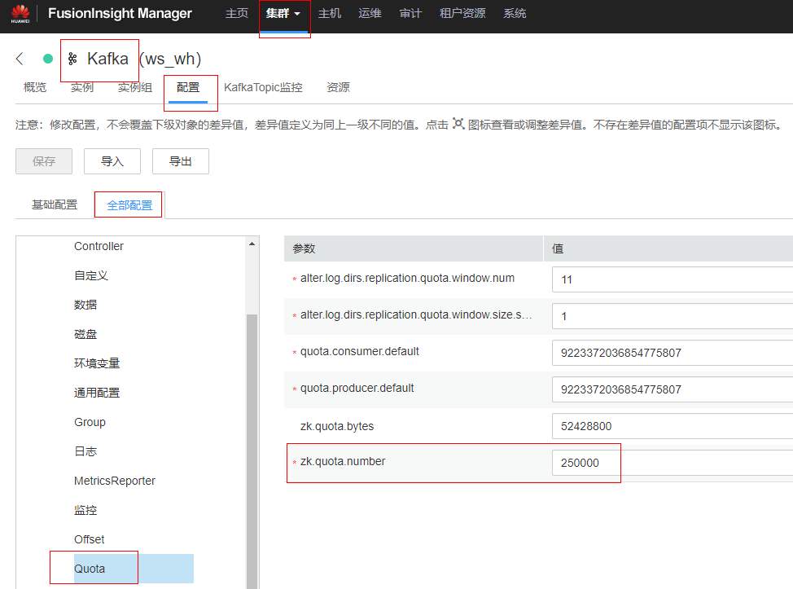Viewport: 793px width, 589px height.
Task: Click the FusionInsight Manager title
Action: point(120,14)
